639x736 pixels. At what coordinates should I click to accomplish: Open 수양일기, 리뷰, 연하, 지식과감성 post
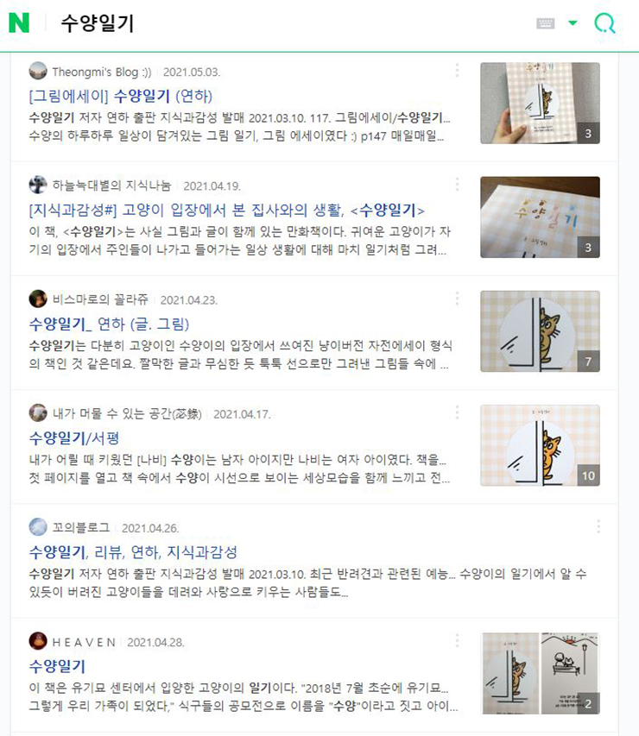point(133,552)
